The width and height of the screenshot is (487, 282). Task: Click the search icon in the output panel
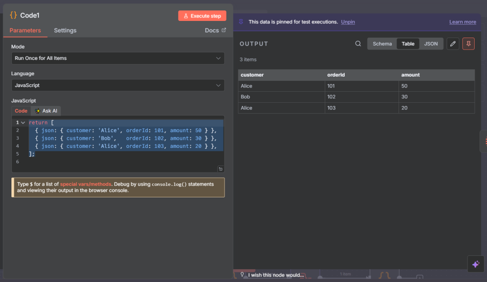pyautogui.click(x=358, y=44)
